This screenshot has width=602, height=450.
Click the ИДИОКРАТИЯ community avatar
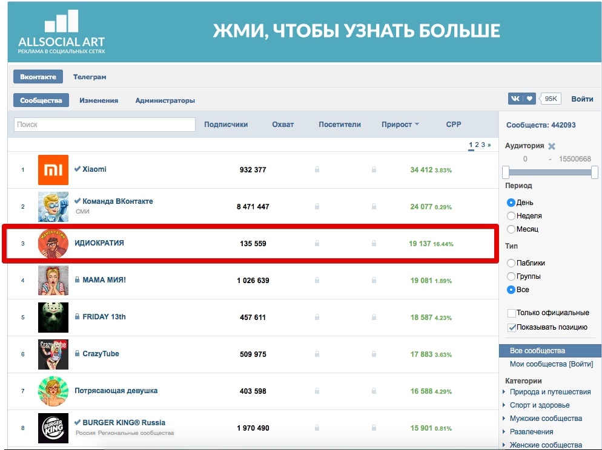pyautogui.click(x=53, y=243)
